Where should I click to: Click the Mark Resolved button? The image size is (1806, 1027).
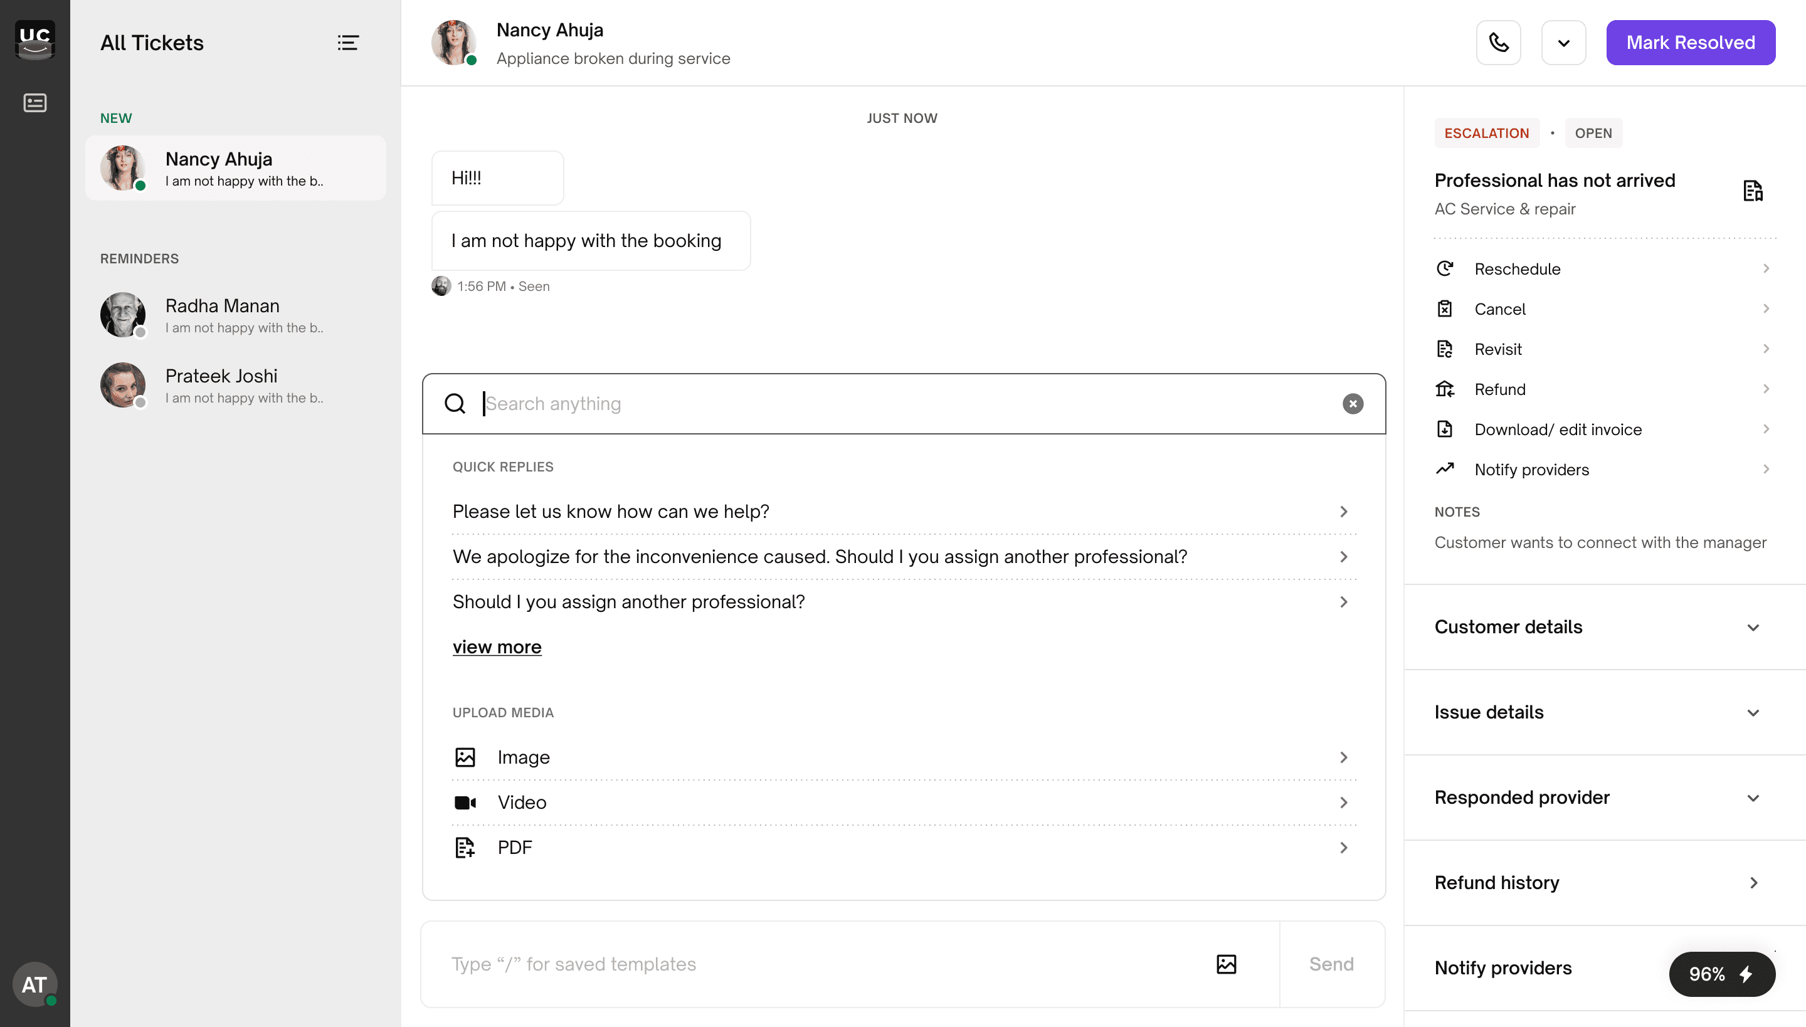click(1691, 43)
